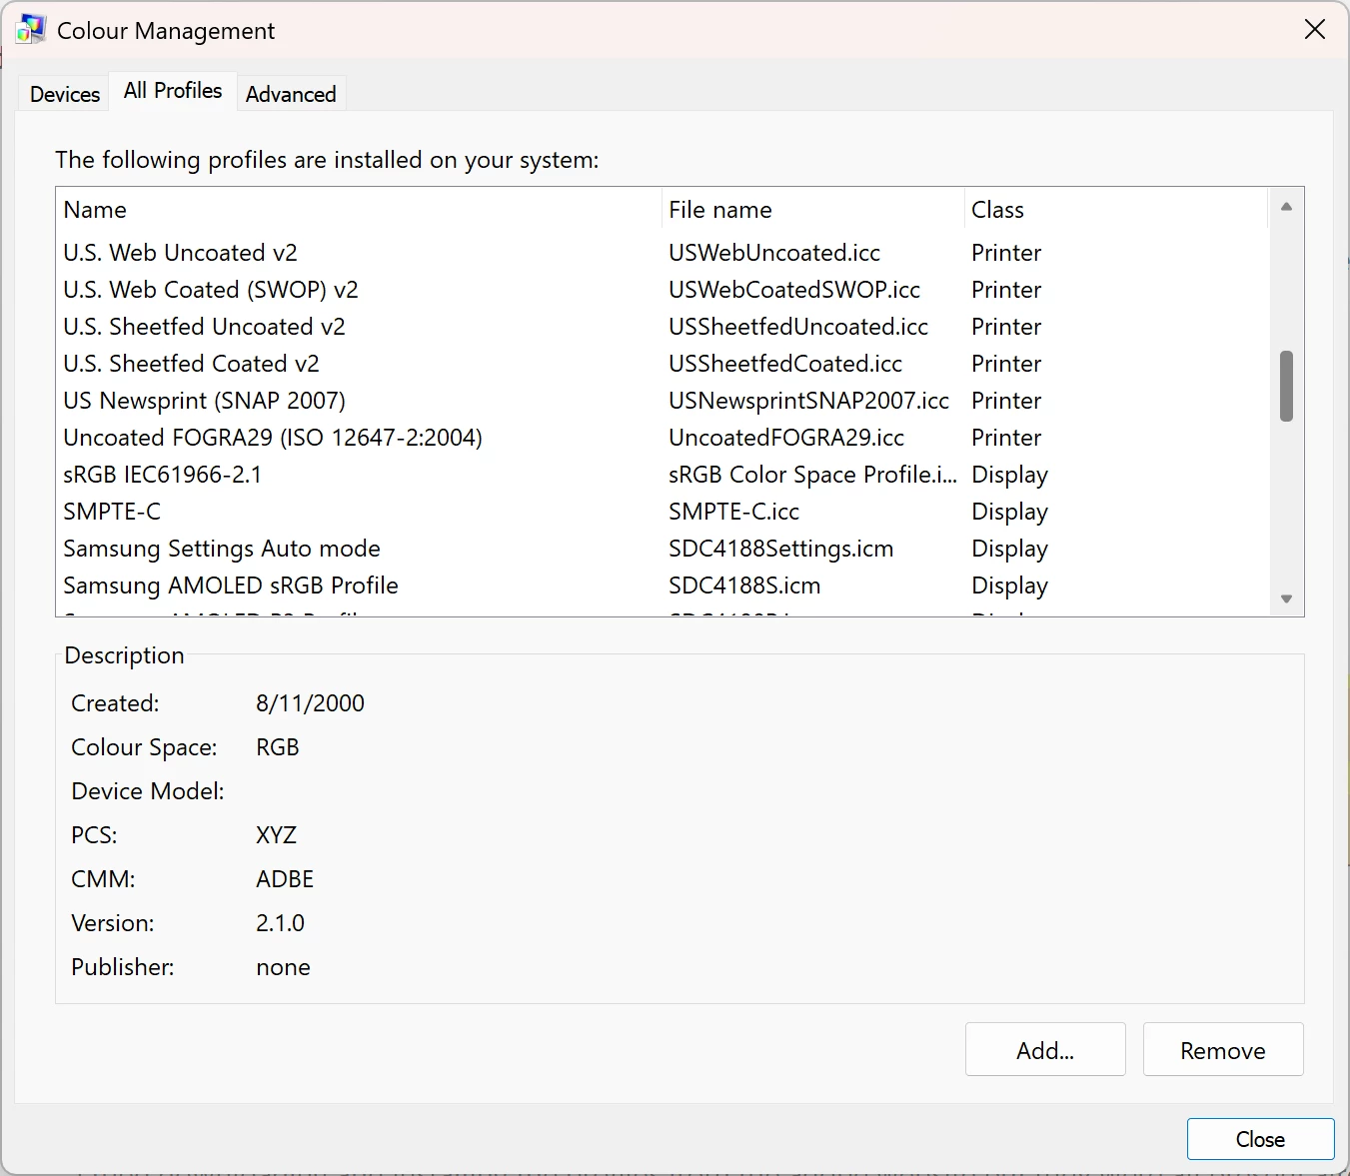Screen dimensions: 1350x1176
Task: Click the Colour Management window icon
Action: 31,30
